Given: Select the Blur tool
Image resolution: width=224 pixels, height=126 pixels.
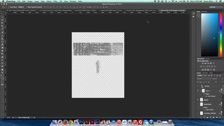Looking at the screenshot, I should point(2,51).
